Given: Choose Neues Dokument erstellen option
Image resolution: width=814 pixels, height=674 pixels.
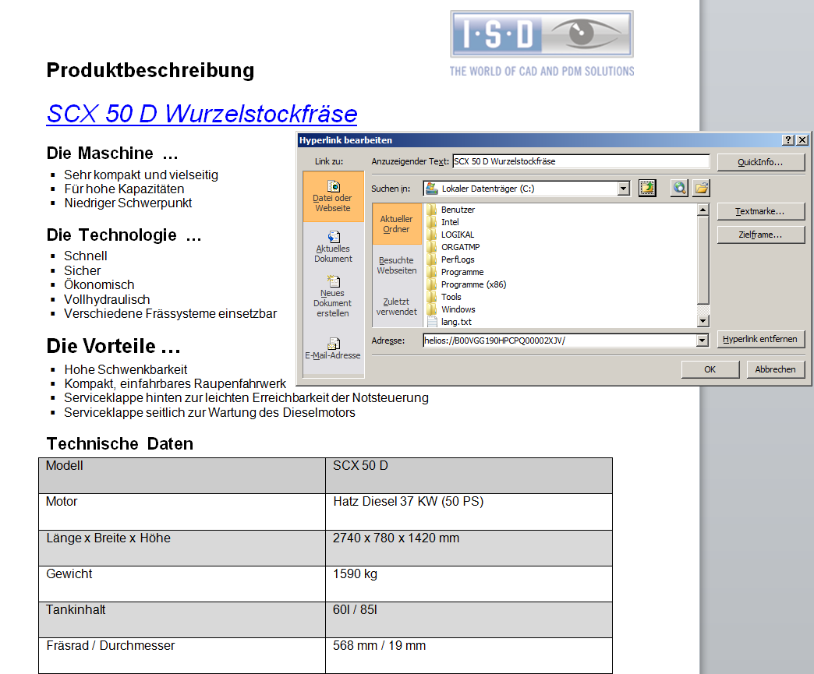Looking at the screenshot, I should click(333, 296).
